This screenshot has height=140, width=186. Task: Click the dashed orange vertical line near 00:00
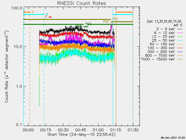pos(30,66)
